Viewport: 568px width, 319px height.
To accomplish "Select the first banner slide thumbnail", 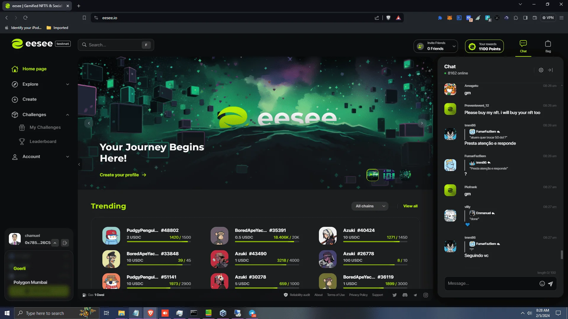I will 372,175.
